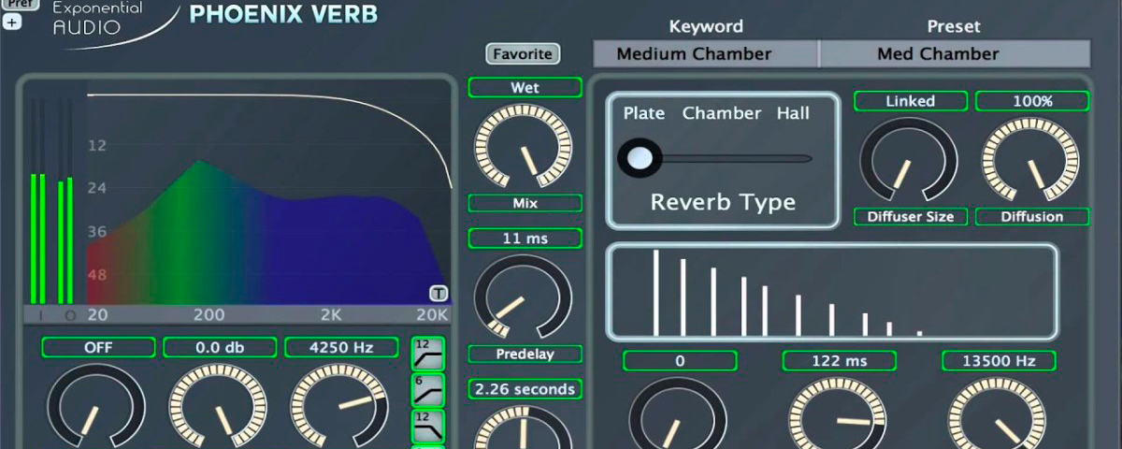
Task: Click the Mix knob
Action: tap(523, 146)
